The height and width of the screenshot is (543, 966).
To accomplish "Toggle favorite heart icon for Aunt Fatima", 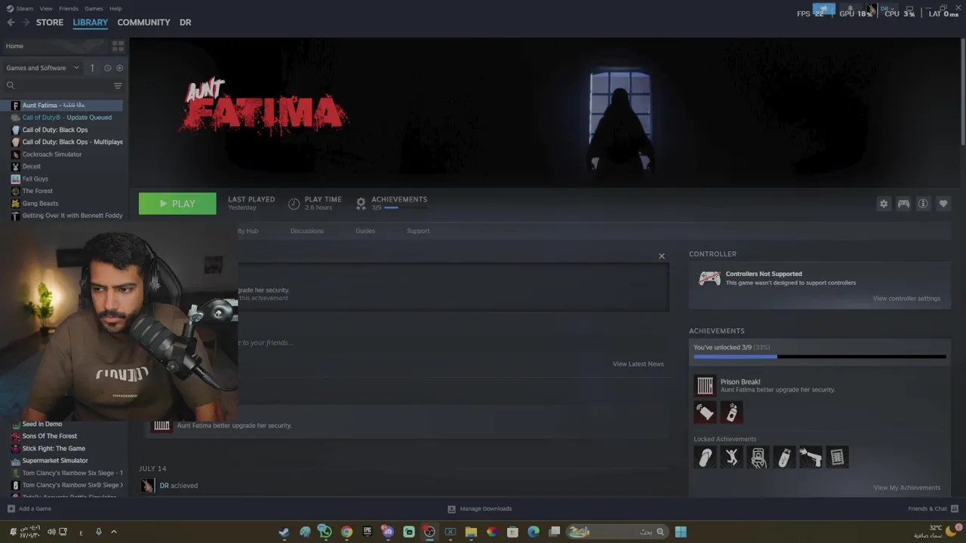I will click(x=943, y=204).
